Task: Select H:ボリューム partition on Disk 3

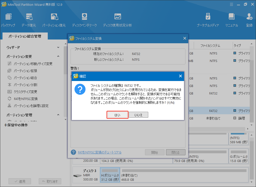Action: point(110,175)
